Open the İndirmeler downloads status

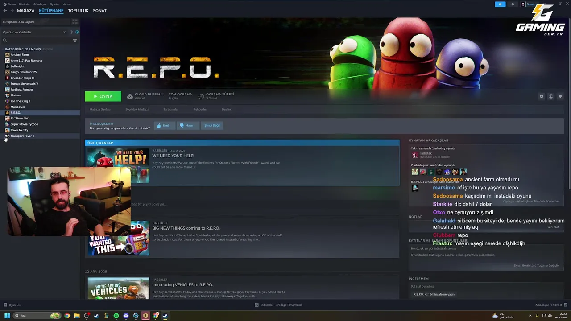tap(279, 305)
